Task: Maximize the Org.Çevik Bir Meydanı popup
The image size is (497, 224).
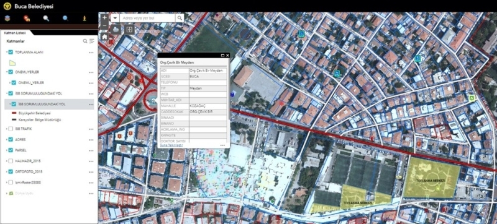Action: (223, 55)
